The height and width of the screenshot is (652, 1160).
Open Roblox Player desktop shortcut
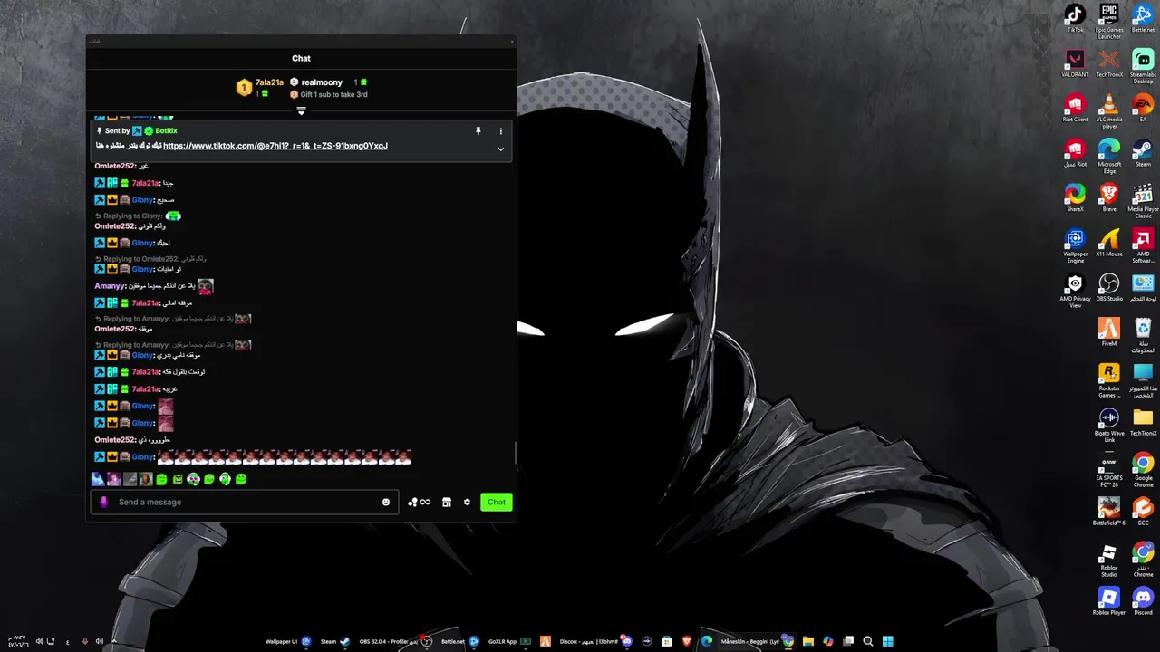[x=1109, y=601]
